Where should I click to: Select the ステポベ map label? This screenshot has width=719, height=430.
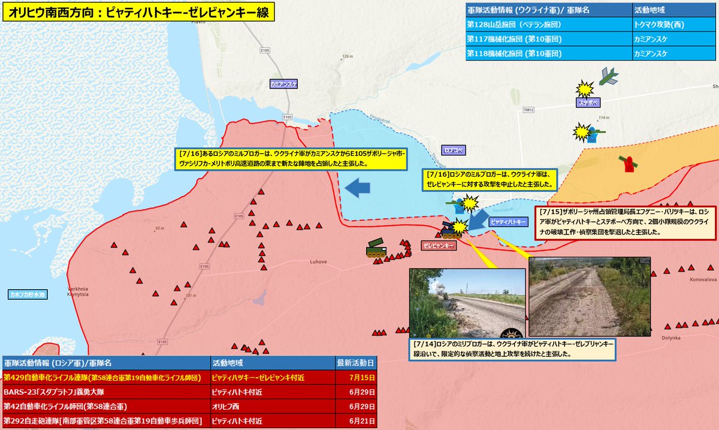pos(588,103)
